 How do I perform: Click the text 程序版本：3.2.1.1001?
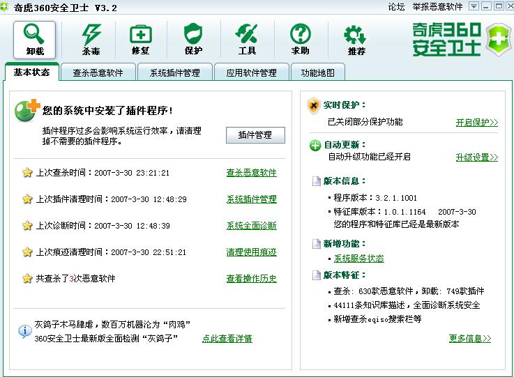tap(375, 198)
